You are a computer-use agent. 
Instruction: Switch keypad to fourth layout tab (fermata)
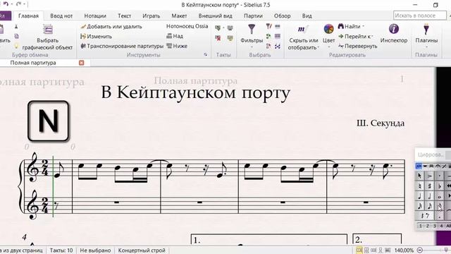[x=438, y=166]
